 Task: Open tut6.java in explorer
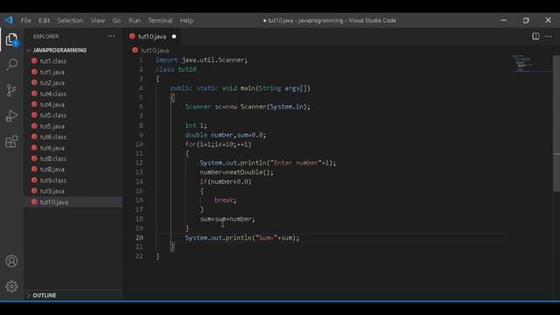(x=52, y=148)
